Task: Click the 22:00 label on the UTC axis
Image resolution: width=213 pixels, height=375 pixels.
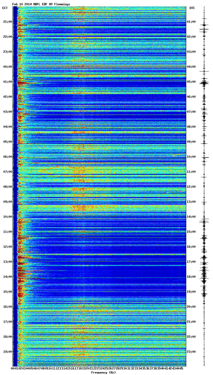Action: click(x=191, y=337)
